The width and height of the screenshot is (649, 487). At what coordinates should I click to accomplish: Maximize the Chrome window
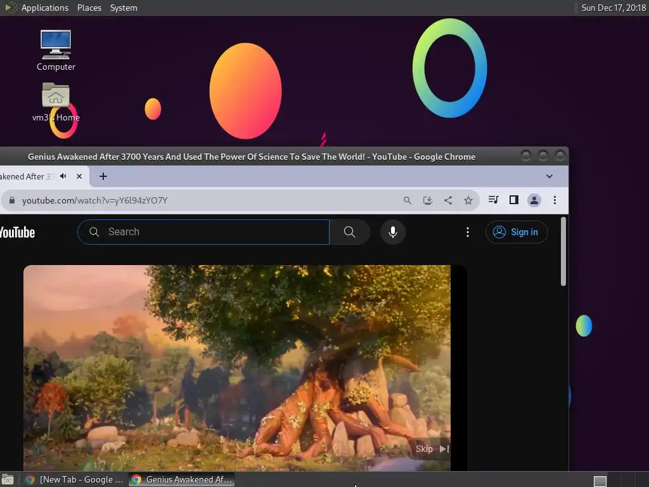543,156
